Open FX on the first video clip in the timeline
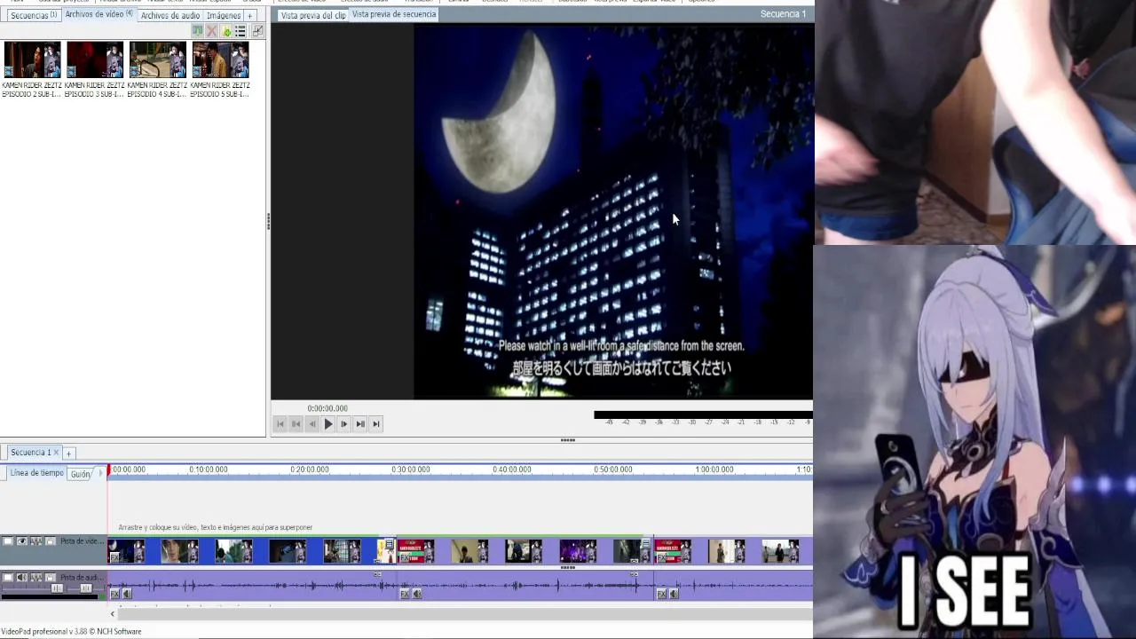This screenshot has width=1136, height=639. coord(114,557)
